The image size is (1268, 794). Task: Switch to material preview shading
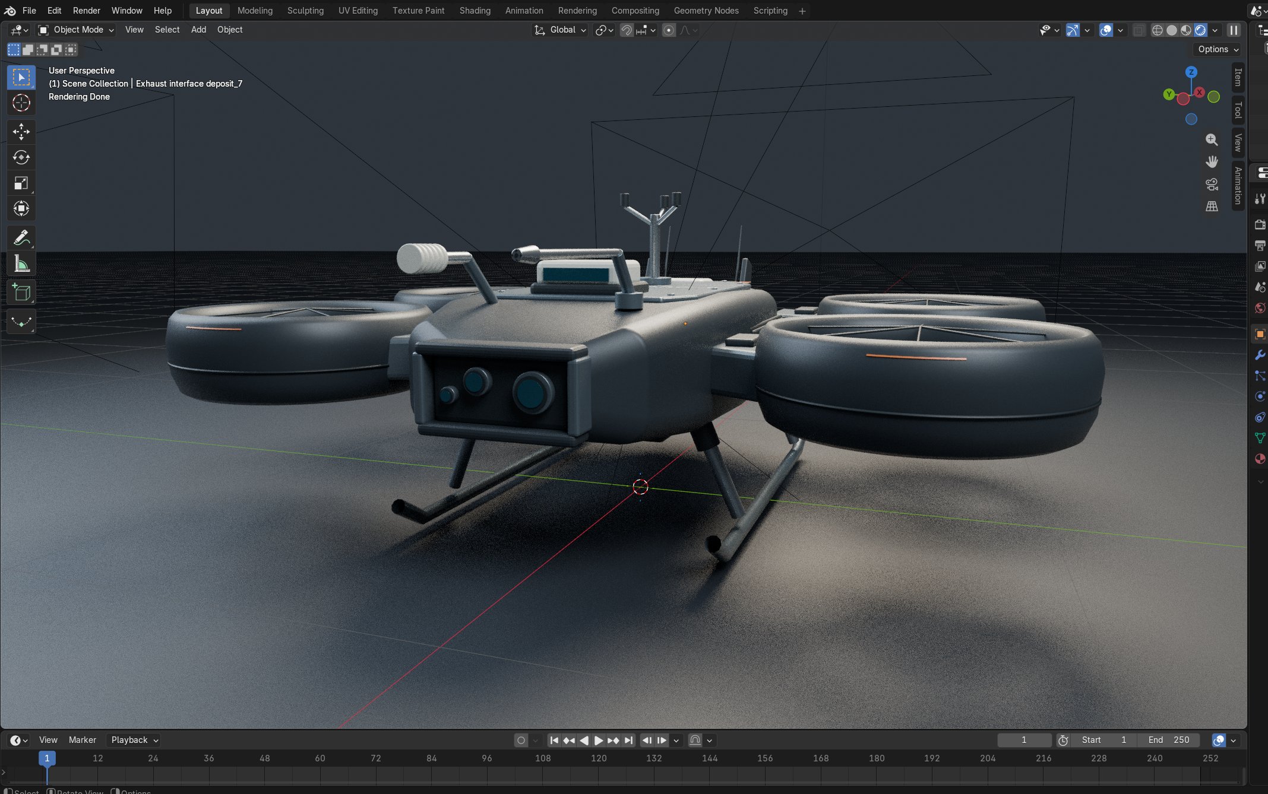(1185, 30)
